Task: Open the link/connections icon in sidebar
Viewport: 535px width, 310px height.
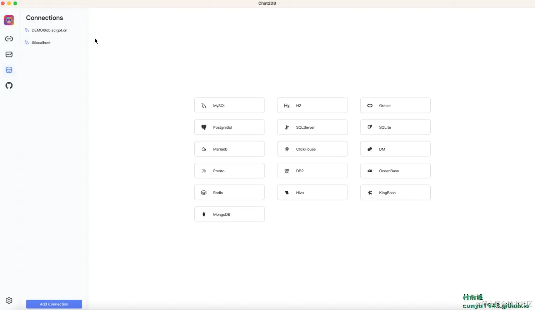Action: tap(9, 39)
